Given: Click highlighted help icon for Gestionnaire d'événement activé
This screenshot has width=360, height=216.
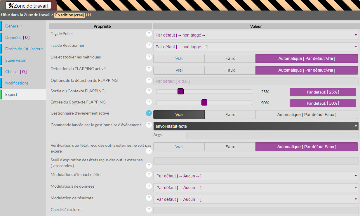Looking at the screenshot, I should click(149, 113).
